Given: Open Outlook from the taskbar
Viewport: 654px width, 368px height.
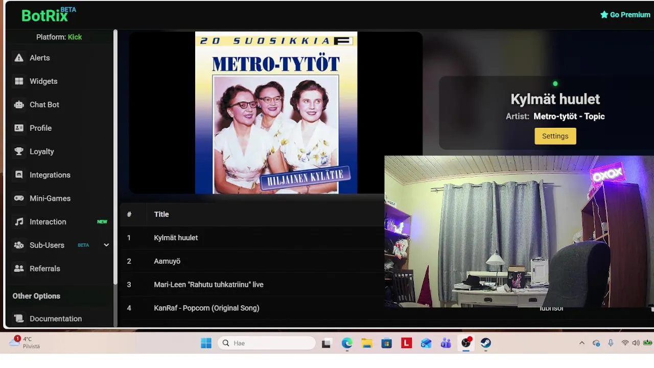Looking at the screenshot, I should (426, 343).
